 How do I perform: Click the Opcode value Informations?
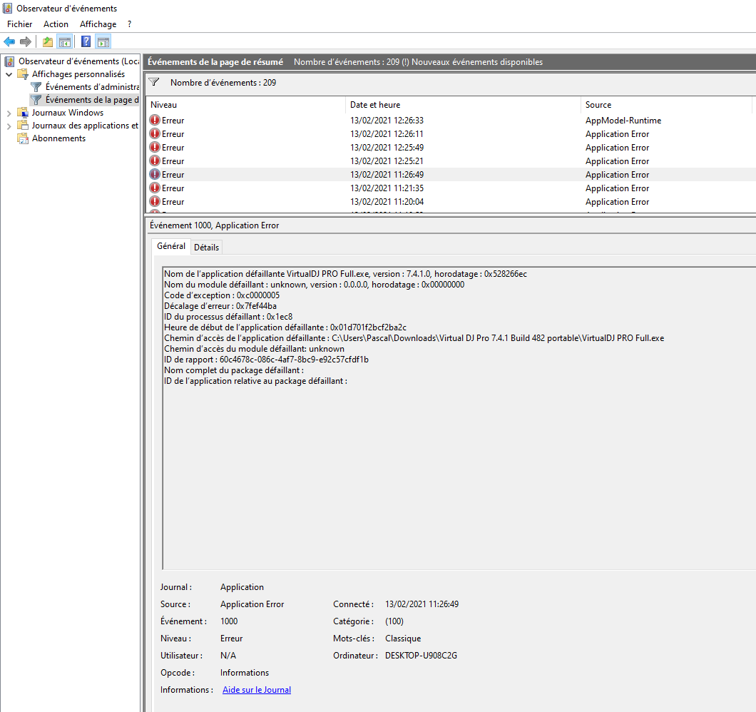[245, 673]
